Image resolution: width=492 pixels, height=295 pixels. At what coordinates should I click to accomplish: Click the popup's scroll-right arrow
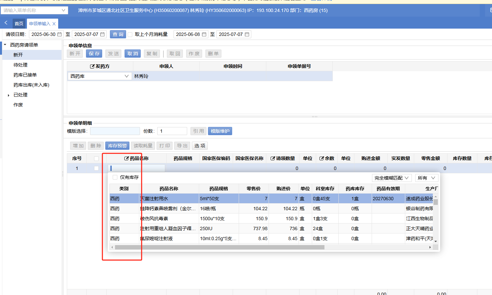[430, 247]
